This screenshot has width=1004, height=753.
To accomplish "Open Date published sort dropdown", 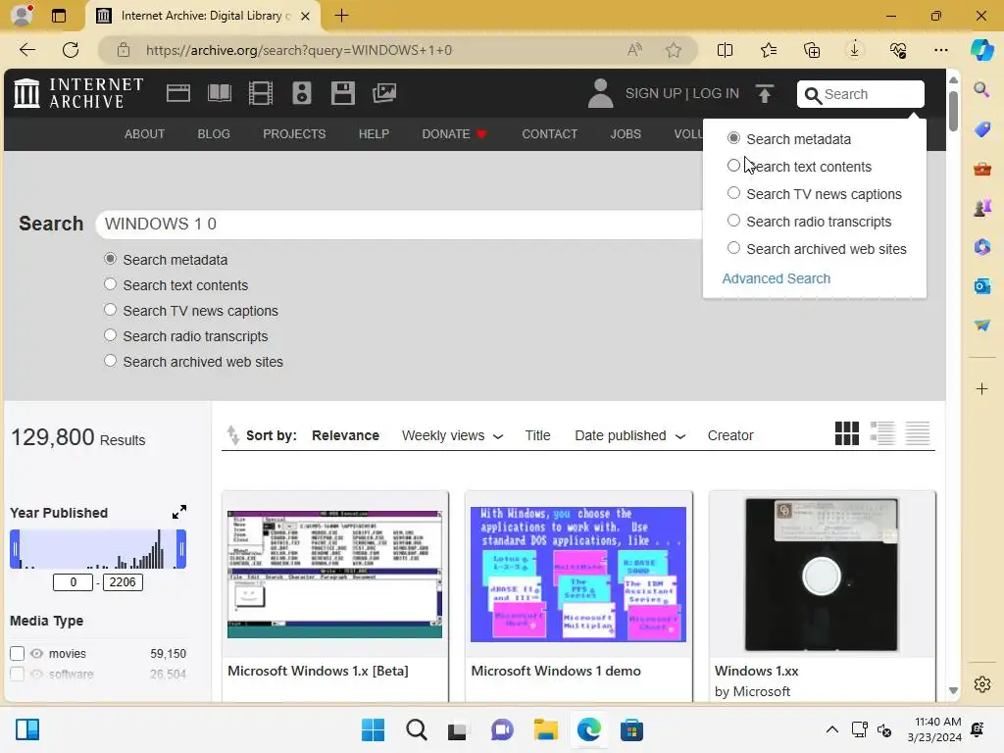I will pos(630,435).
